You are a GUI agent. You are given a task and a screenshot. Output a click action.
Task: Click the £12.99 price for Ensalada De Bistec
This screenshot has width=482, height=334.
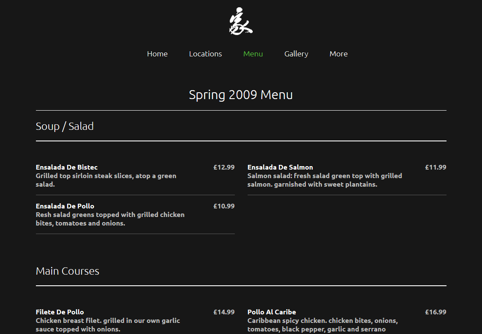click(224, 167)
